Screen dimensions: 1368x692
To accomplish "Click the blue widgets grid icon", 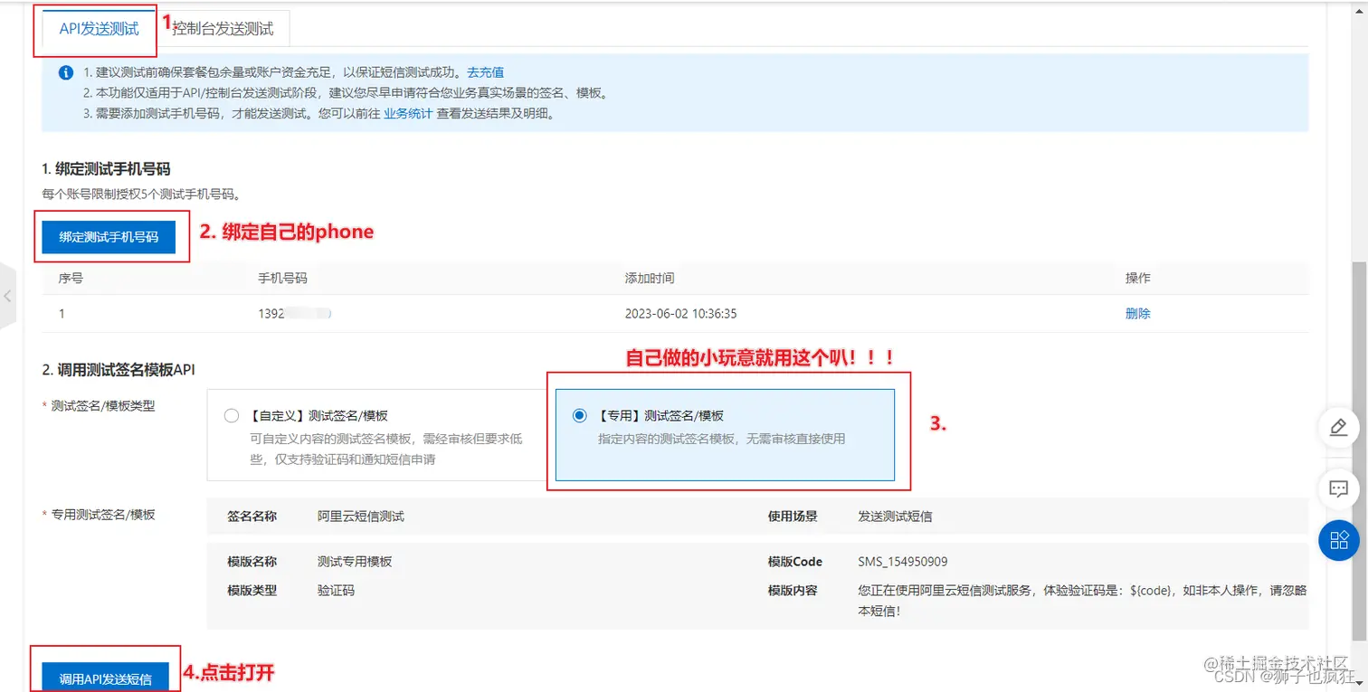I will pos(1338,541).
